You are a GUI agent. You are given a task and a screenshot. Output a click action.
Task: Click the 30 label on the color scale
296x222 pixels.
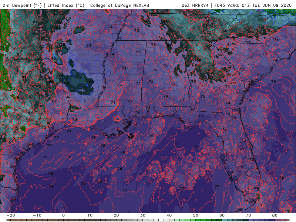[143, 215]
